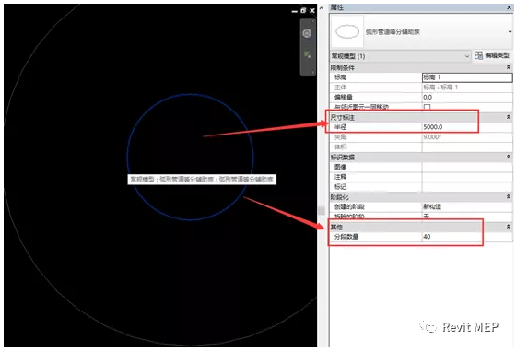
Task: Click the 标记 value cell
Action: click(x=467, y=187)
